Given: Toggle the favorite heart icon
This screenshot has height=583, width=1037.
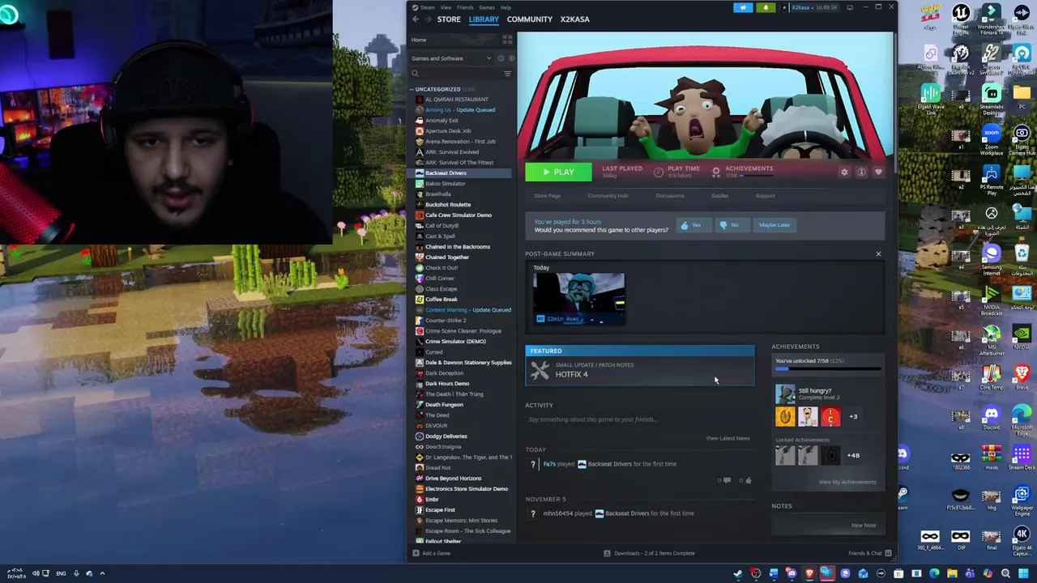Looking at the screenshot, I should point(878,172).
